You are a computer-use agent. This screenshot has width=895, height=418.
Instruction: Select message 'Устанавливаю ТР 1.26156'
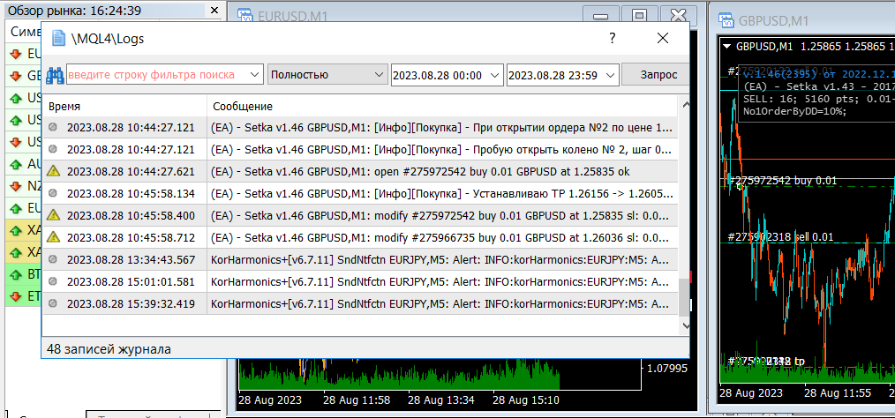[x=442, y=193]
